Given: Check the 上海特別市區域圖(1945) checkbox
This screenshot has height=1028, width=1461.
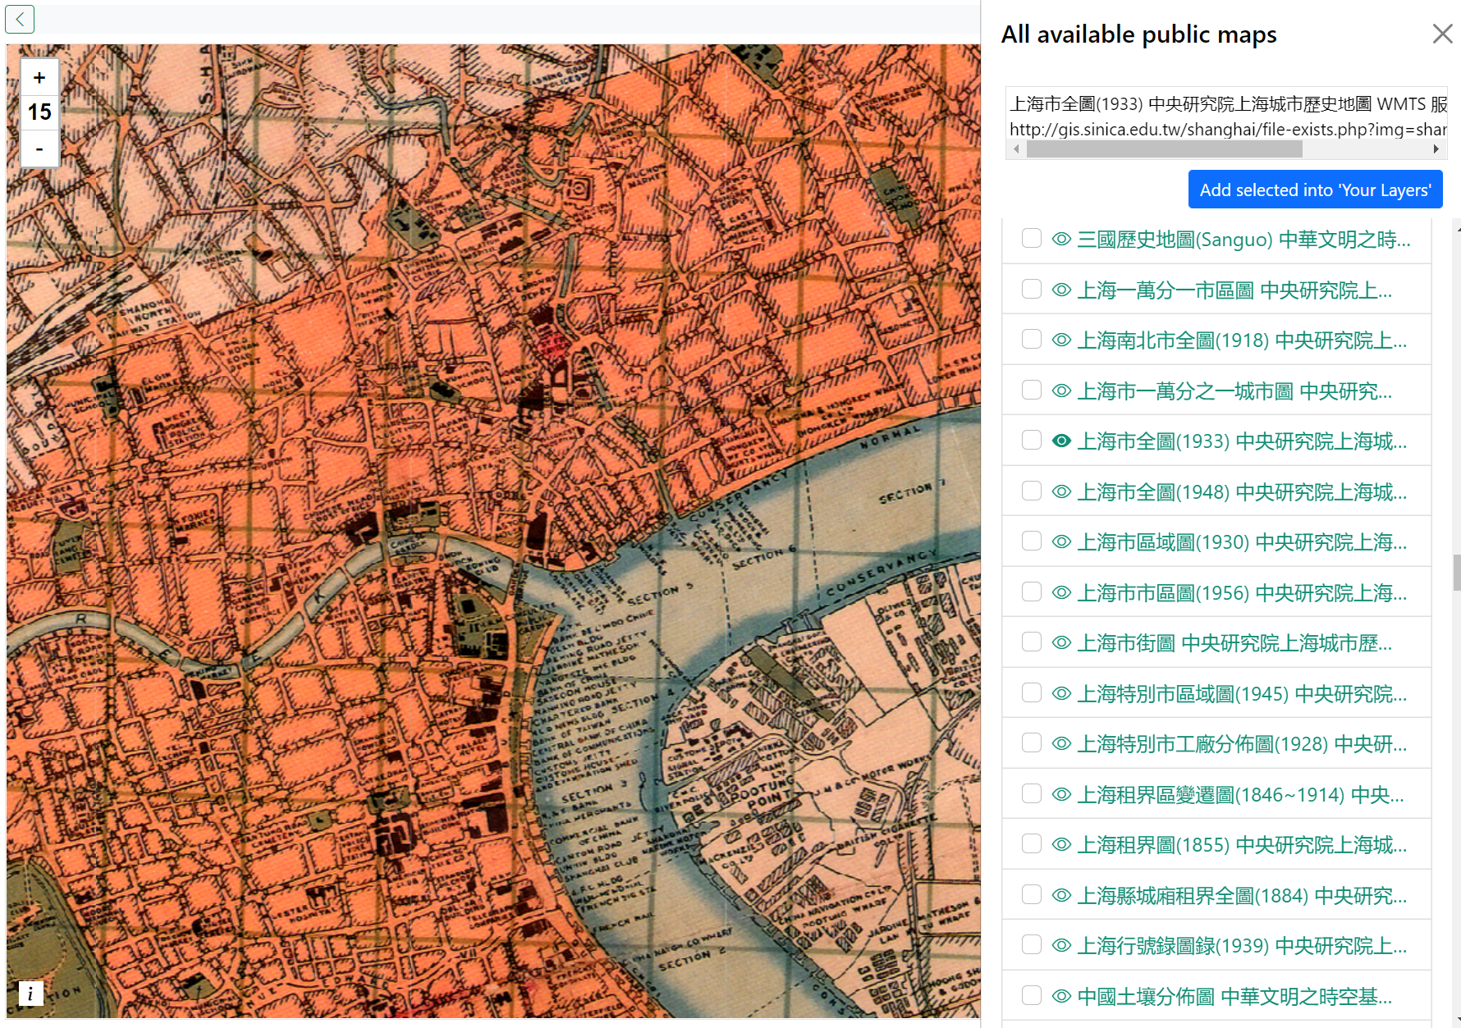Looking at the screenshot, I should tap(1032, 692).
